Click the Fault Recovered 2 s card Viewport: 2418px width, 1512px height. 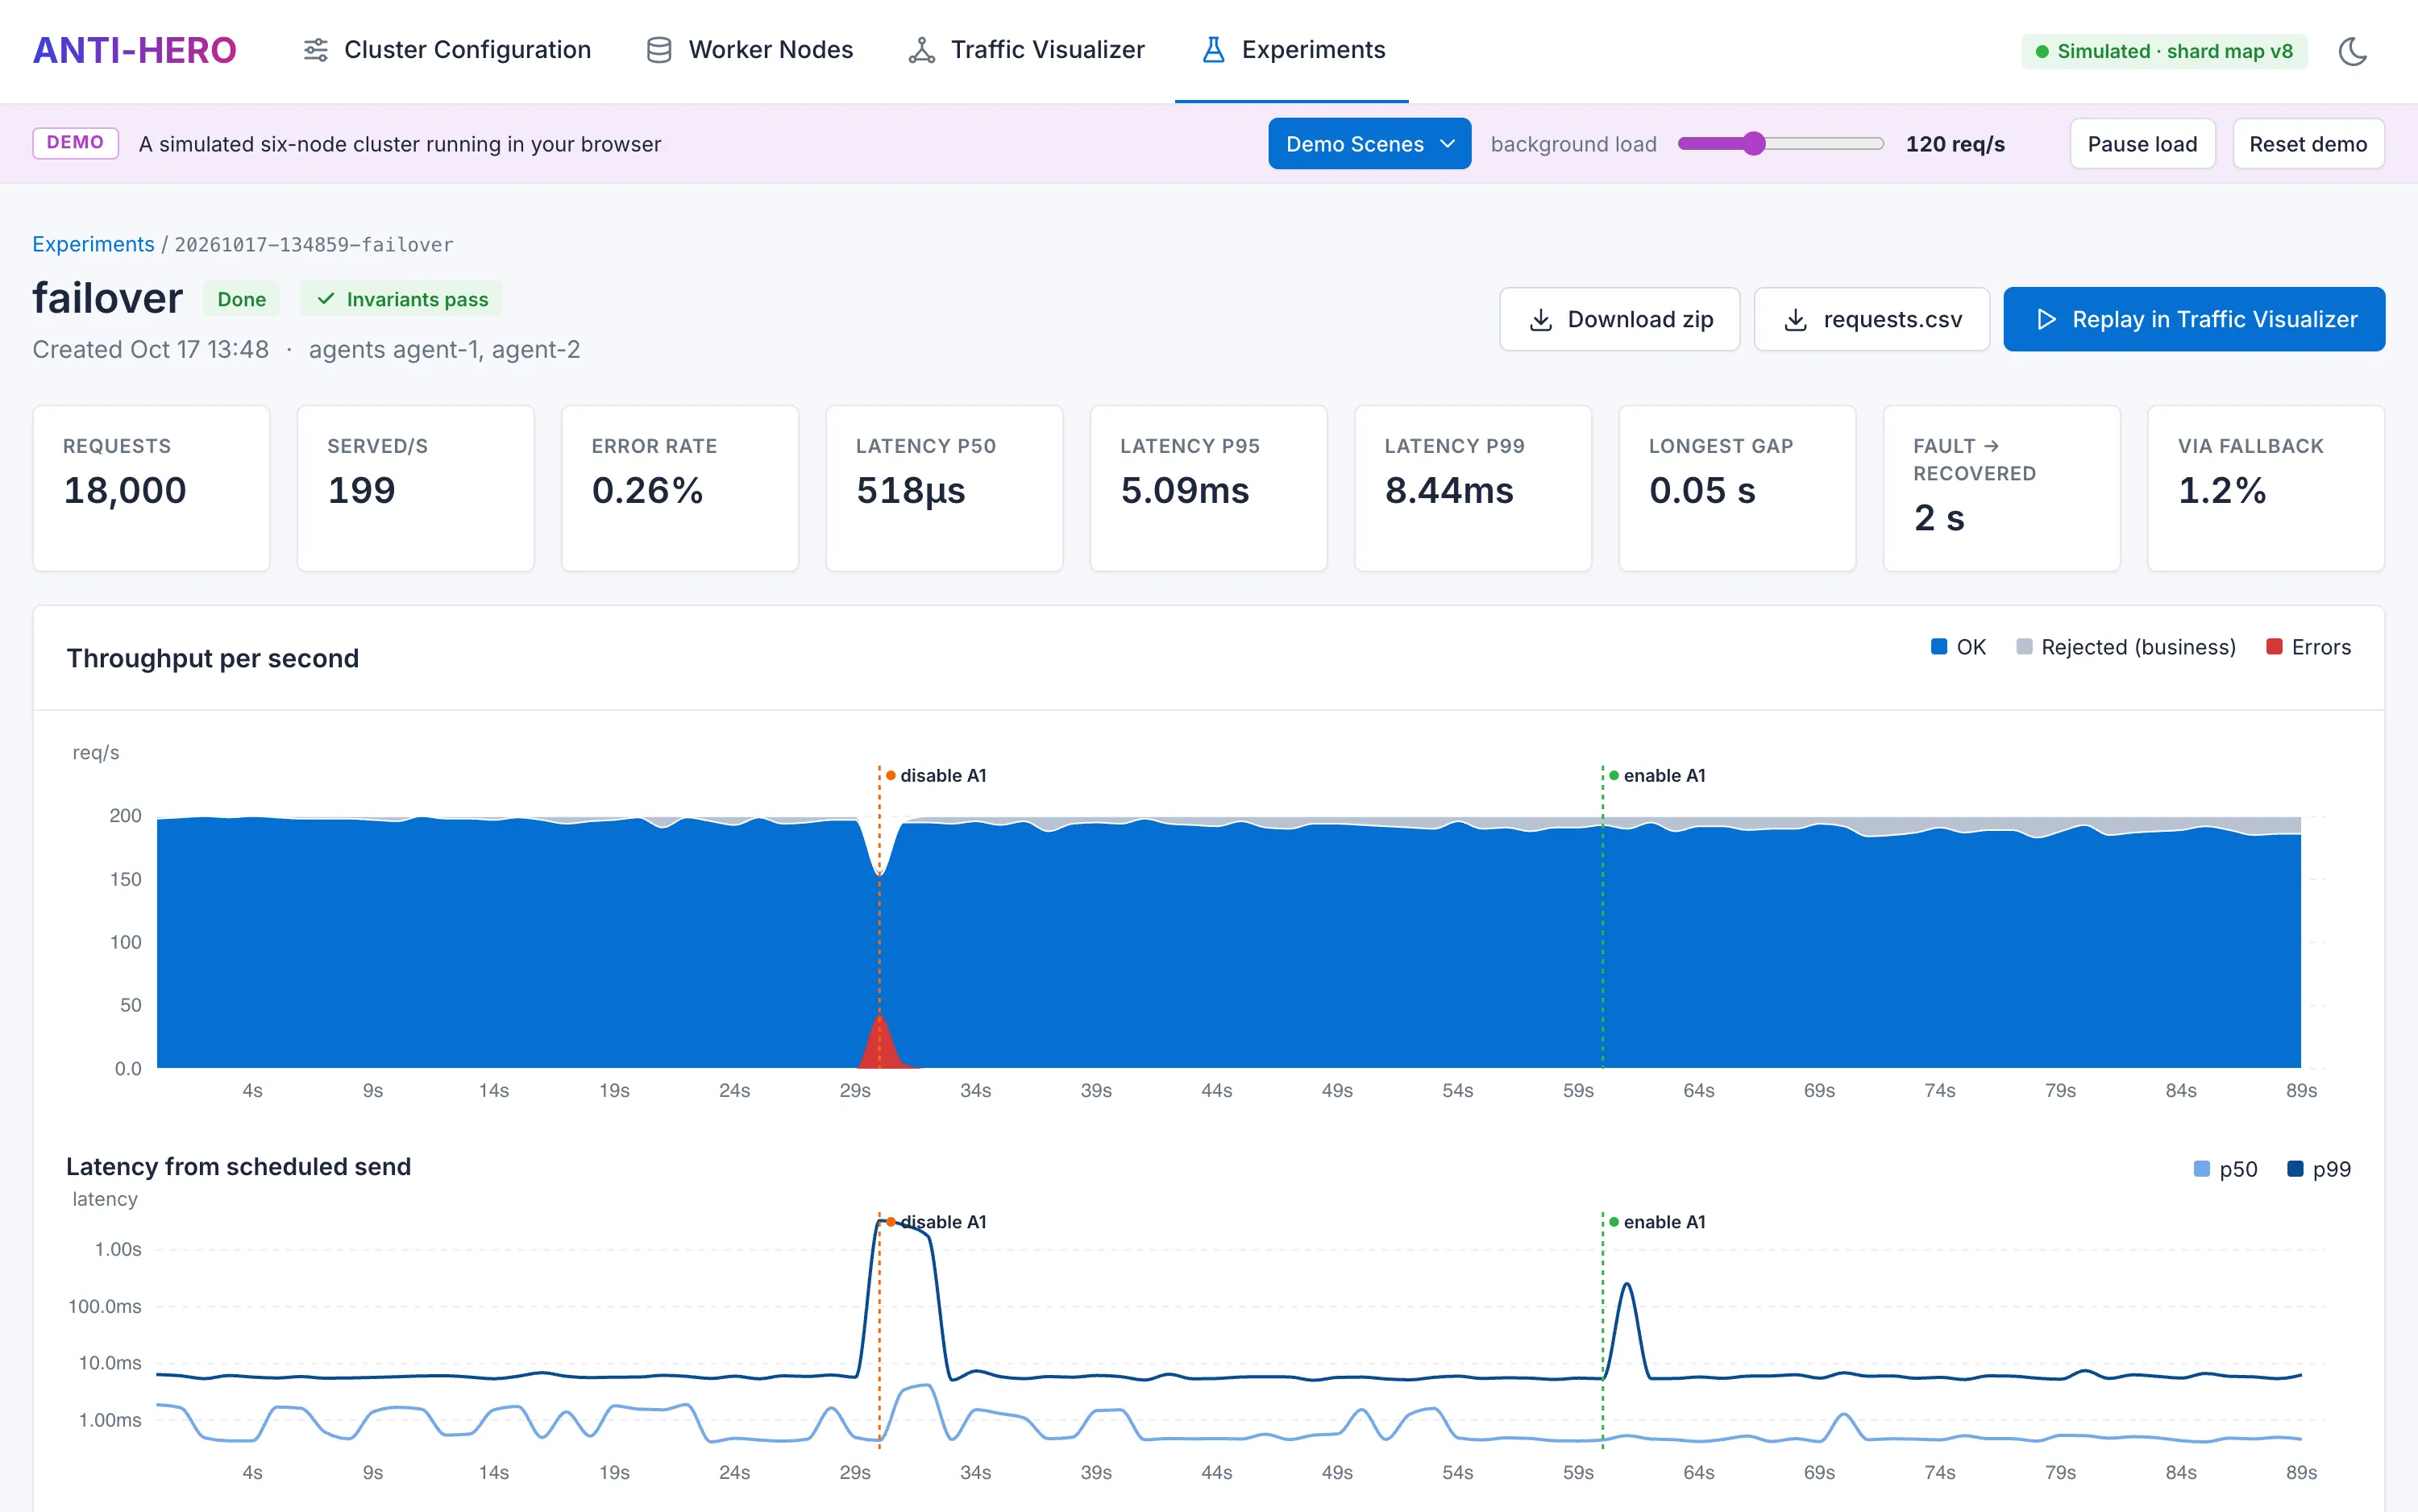[x=2002, y=488]
